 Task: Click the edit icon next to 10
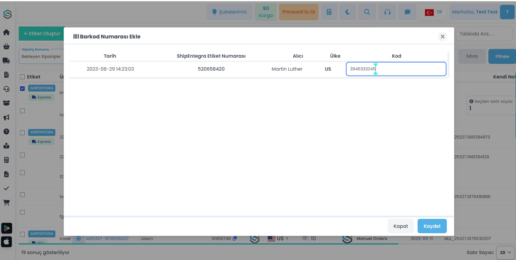point(305,238)
